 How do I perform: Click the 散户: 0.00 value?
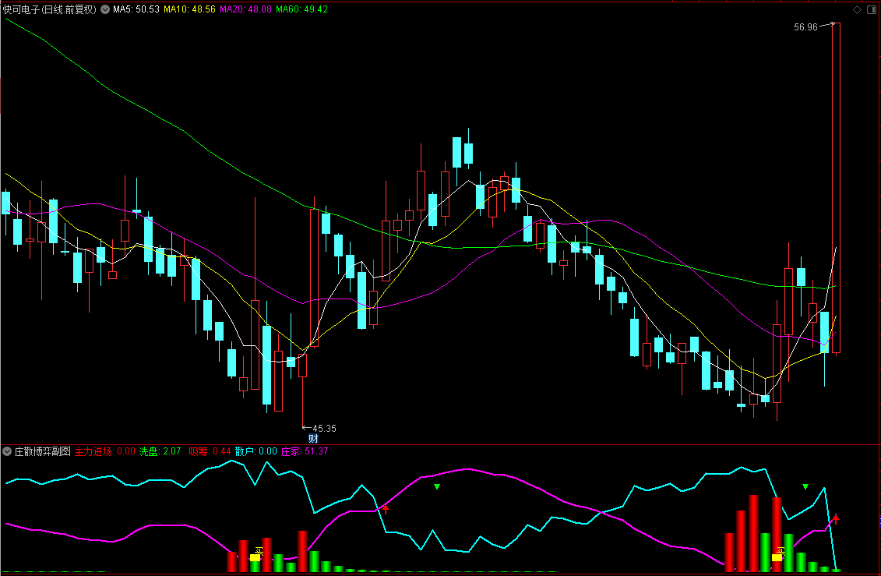[256, 451]
